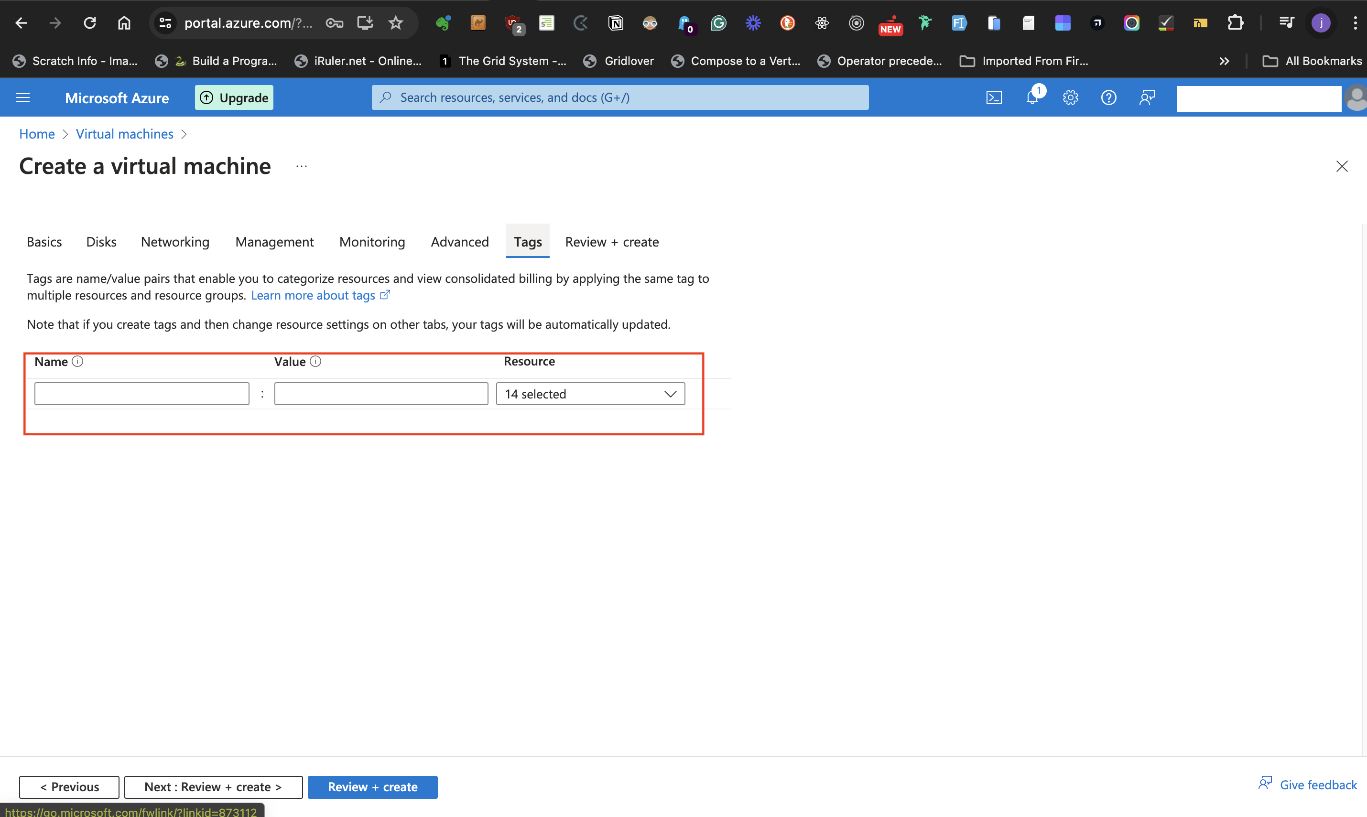Expand the Resource '14 selected' dropdown
Viewport: 1367px width, 817px height.
click(590, 394)
